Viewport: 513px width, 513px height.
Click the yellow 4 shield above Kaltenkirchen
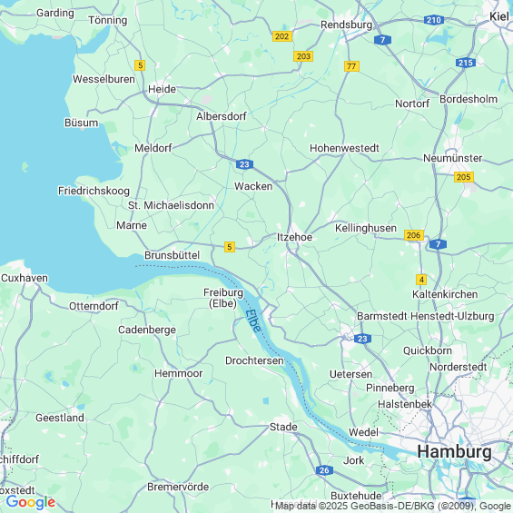point(421,280)
